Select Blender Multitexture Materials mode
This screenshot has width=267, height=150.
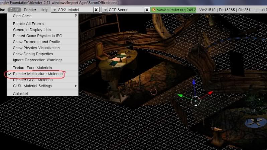42,74
